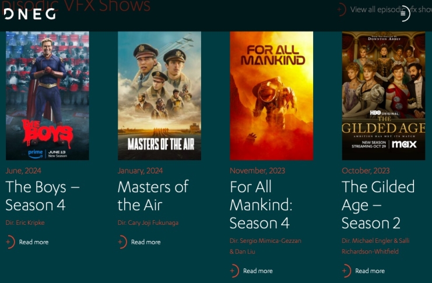Read more about Masters of the Air
This screenshot has height=283, width=432.
click(146, 242)
